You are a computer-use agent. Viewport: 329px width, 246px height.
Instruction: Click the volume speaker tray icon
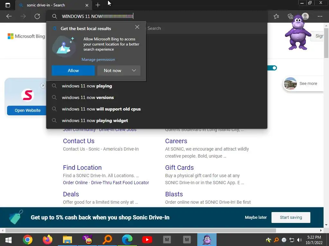tap(299, 240)
